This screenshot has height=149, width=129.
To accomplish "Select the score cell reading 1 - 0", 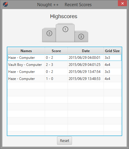I will (x=56, y=79).
